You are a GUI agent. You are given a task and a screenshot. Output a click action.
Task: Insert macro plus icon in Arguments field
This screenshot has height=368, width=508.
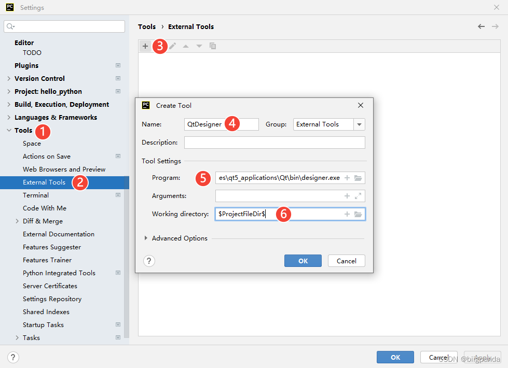pyautogui.click(x=347, y=196)
